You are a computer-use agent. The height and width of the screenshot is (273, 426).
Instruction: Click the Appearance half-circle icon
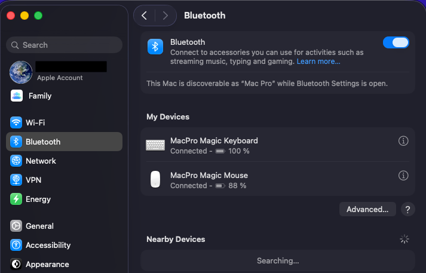tap(16, 264)
